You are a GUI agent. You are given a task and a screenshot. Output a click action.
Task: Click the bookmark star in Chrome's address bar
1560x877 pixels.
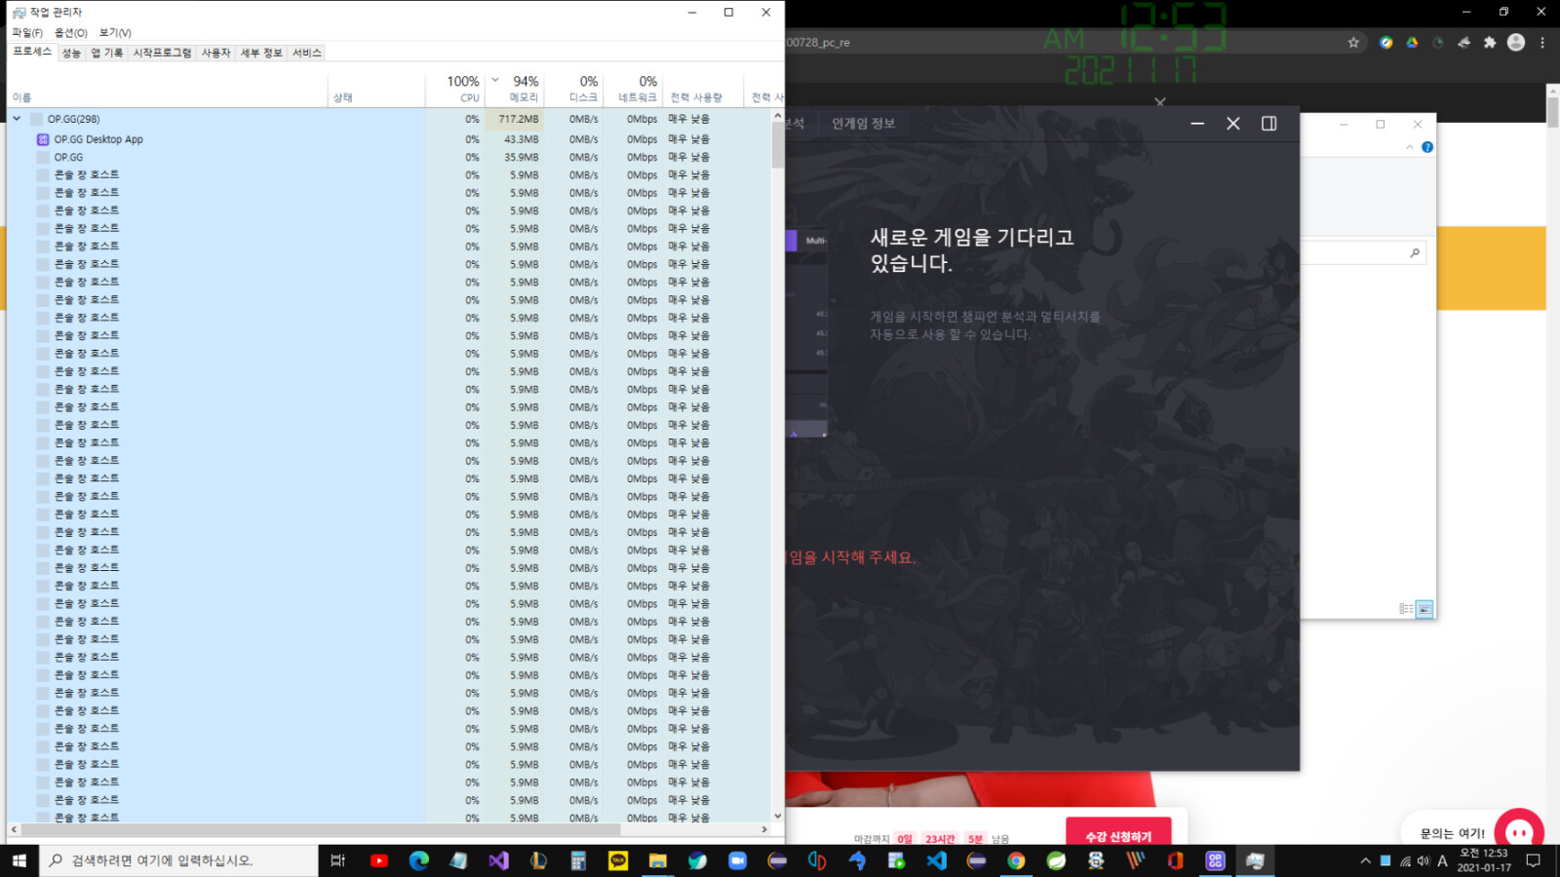[x=1353, y=43]
